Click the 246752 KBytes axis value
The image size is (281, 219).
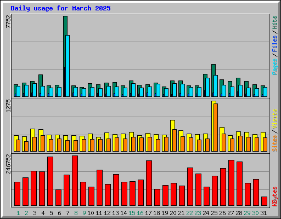click(9, 164)
